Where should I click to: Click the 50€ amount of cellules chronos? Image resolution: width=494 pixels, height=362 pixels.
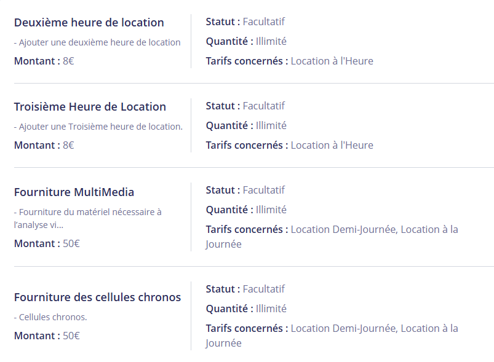(x=71, y=336)
